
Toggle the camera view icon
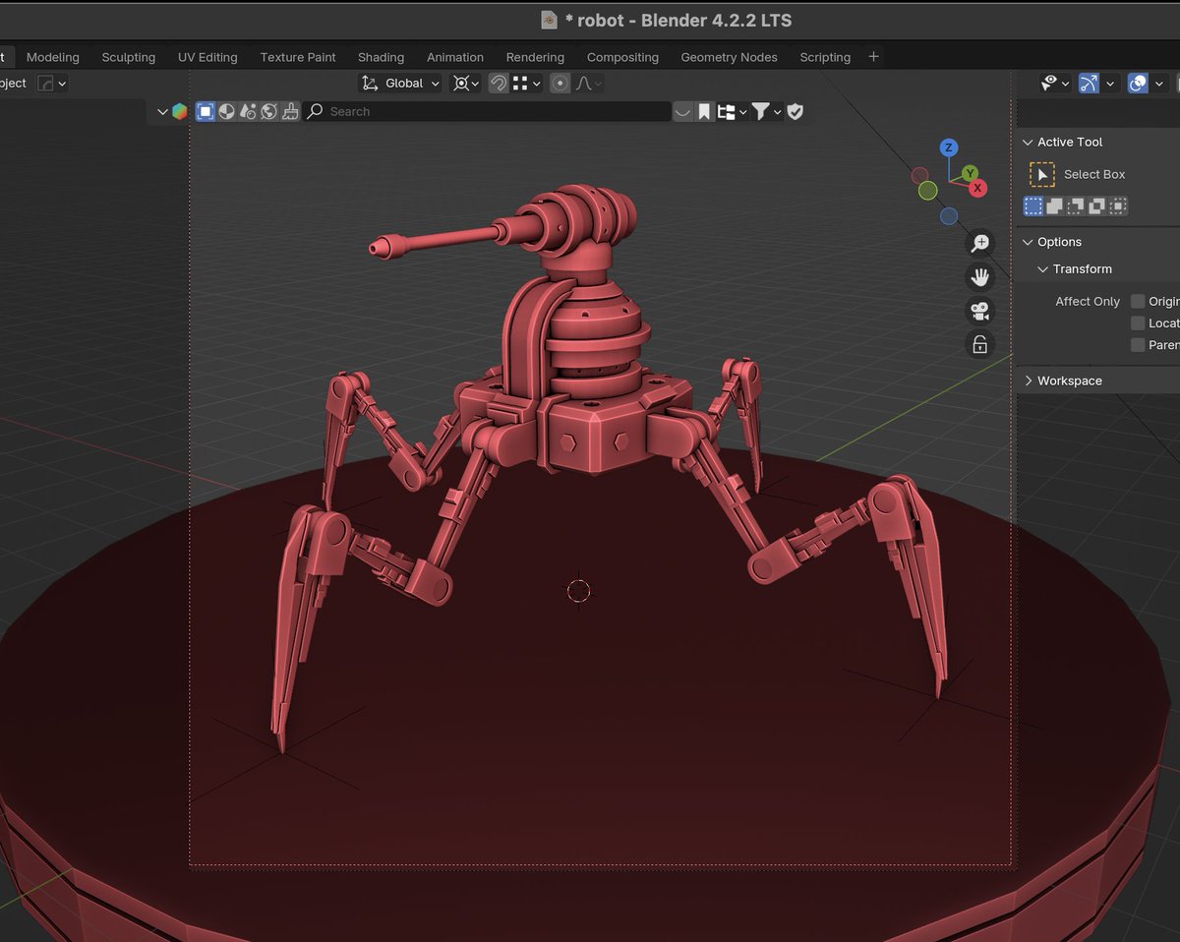pyautogui.click(x=979, y=311)
